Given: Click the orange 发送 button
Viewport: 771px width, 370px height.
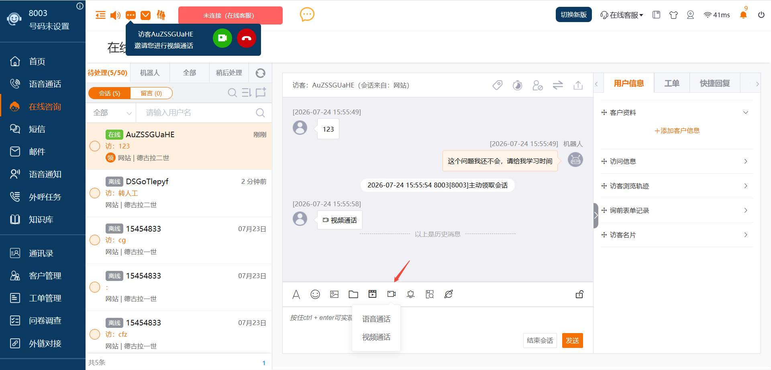Looking at the screenshot, I should [572, 340].
